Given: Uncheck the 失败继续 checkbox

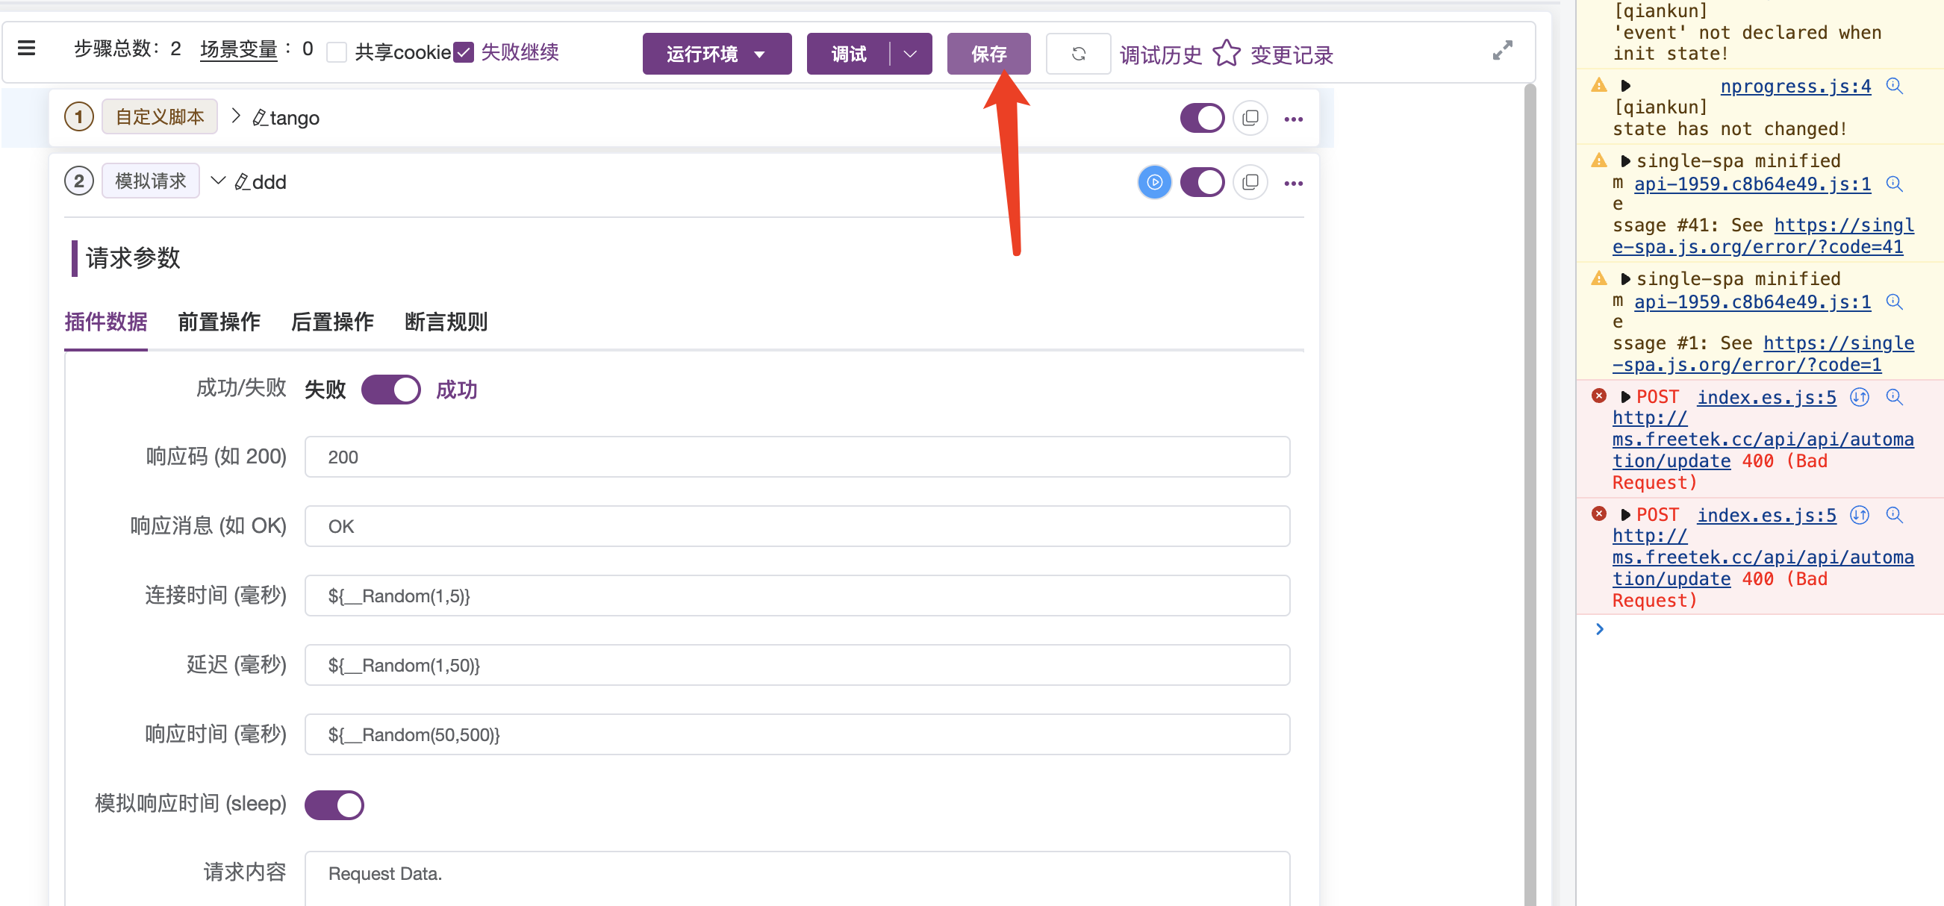Looking at the screenshot, I should pos(464,52).
